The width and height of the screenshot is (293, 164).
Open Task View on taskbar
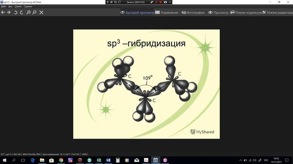coord(23,160)
